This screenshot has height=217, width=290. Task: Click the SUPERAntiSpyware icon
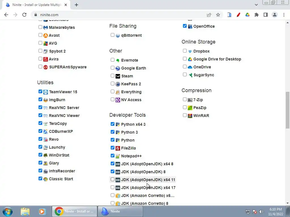pos(46,67)
